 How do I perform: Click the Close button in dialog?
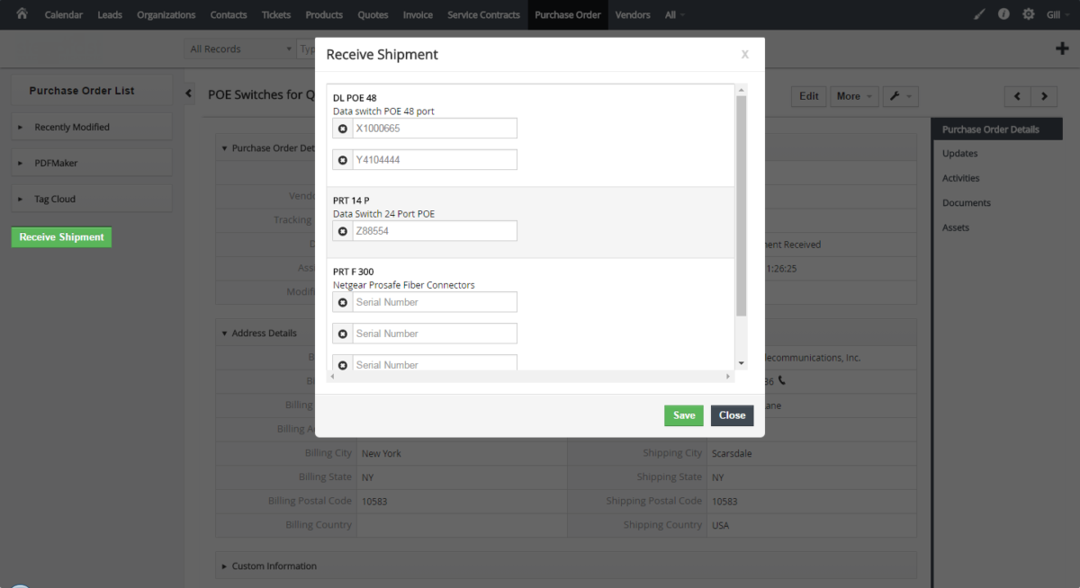click(732, 415)
